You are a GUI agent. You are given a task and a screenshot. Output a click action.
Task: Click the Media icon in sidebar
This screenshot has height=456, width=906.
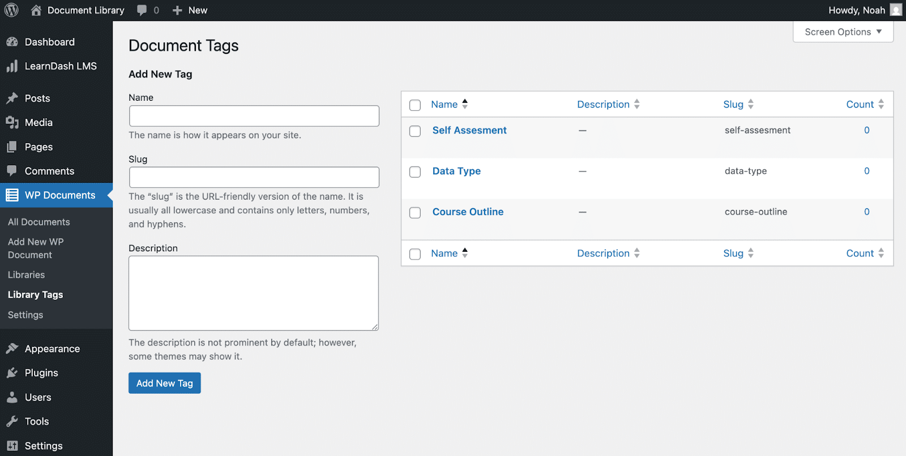point(12,122)
